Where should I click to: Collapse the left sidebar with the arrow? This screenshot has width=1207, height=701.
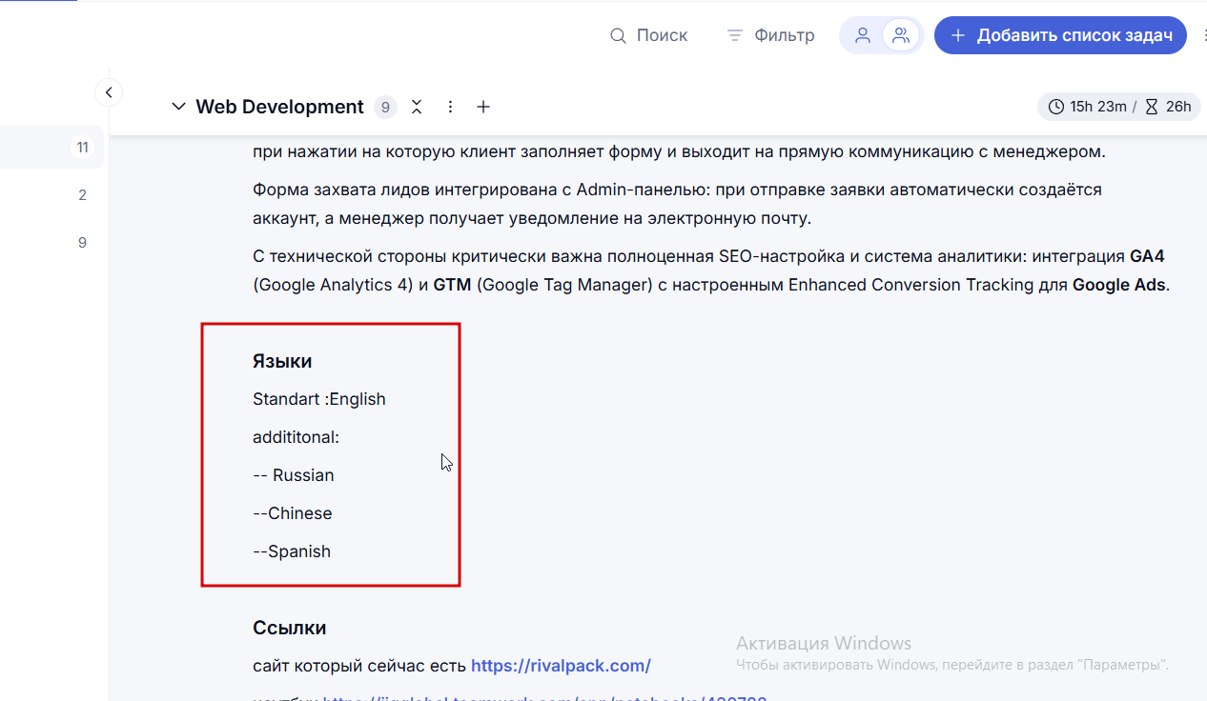click(x=109, y=92)
